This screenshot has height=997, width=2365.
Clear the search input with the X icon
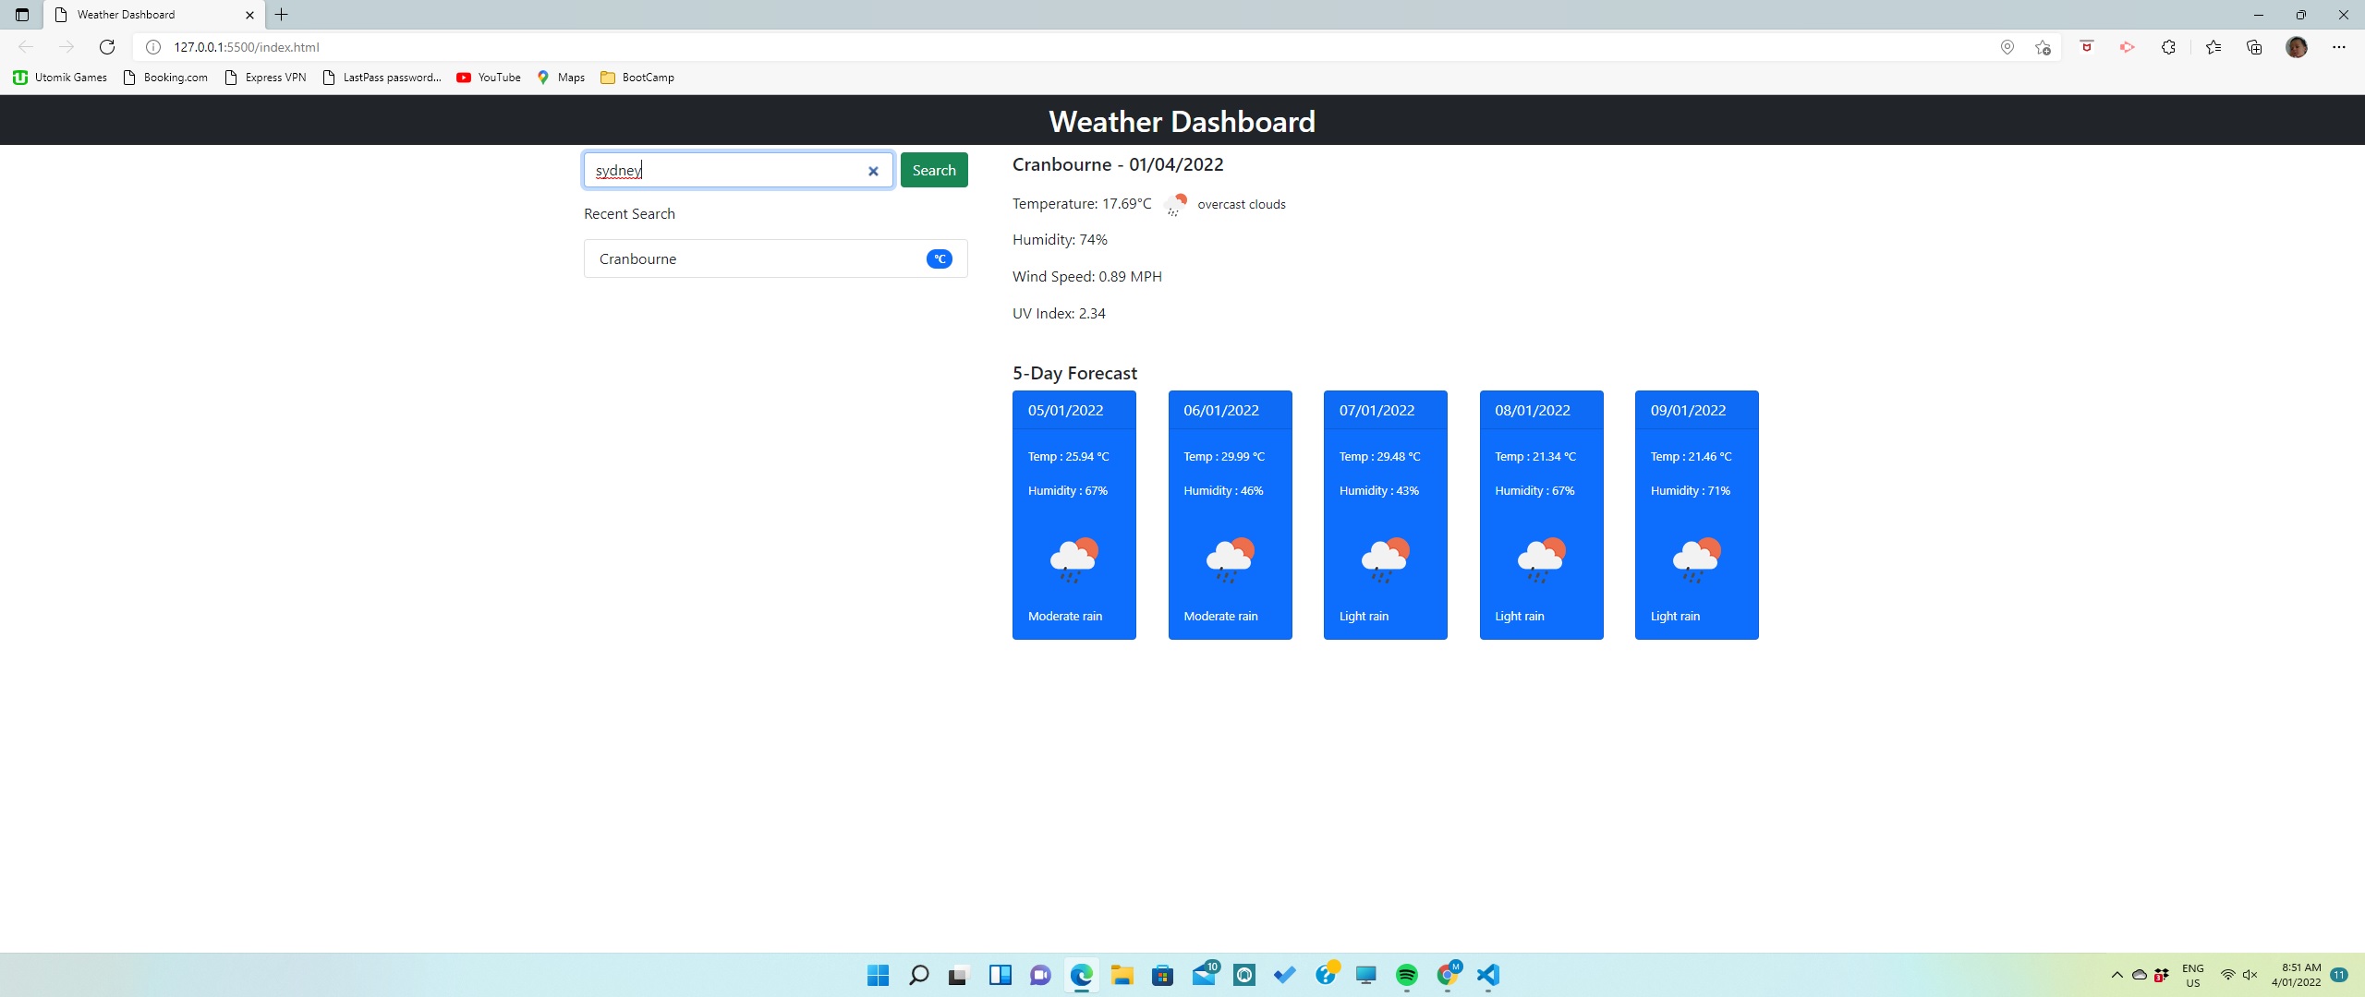point(872,171)
